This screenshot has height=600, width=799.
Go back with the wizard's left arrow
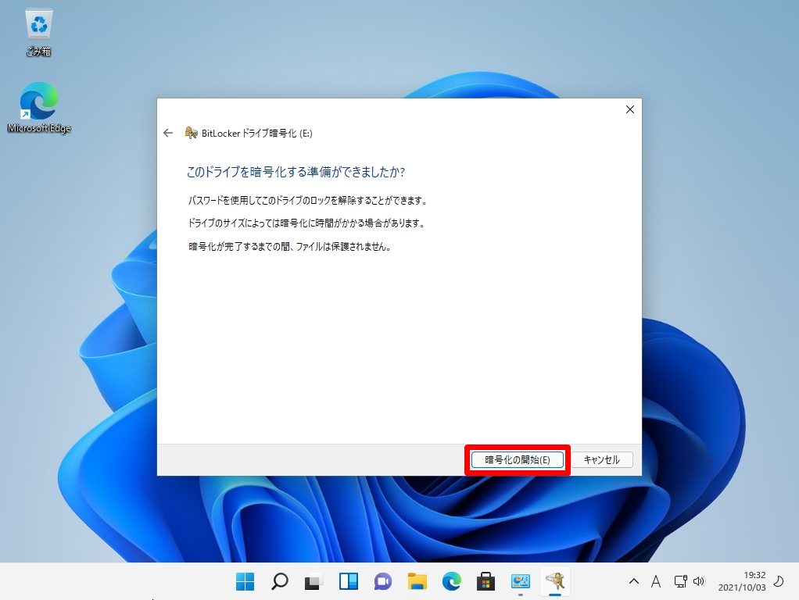point(168,133)
